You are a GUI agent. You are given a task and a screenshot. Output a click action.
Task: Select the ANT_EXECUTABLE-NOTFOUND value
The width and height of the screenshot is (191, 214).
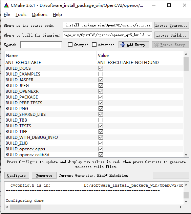[128, 63]
